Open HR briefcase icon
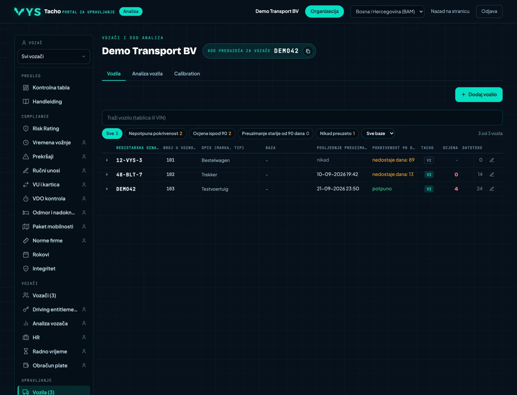This screenshot has width=517, height=395. (x=26, y=338)
